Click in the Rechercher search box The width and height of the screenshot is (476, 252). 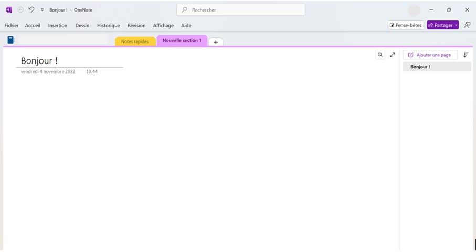click(241, 10)
